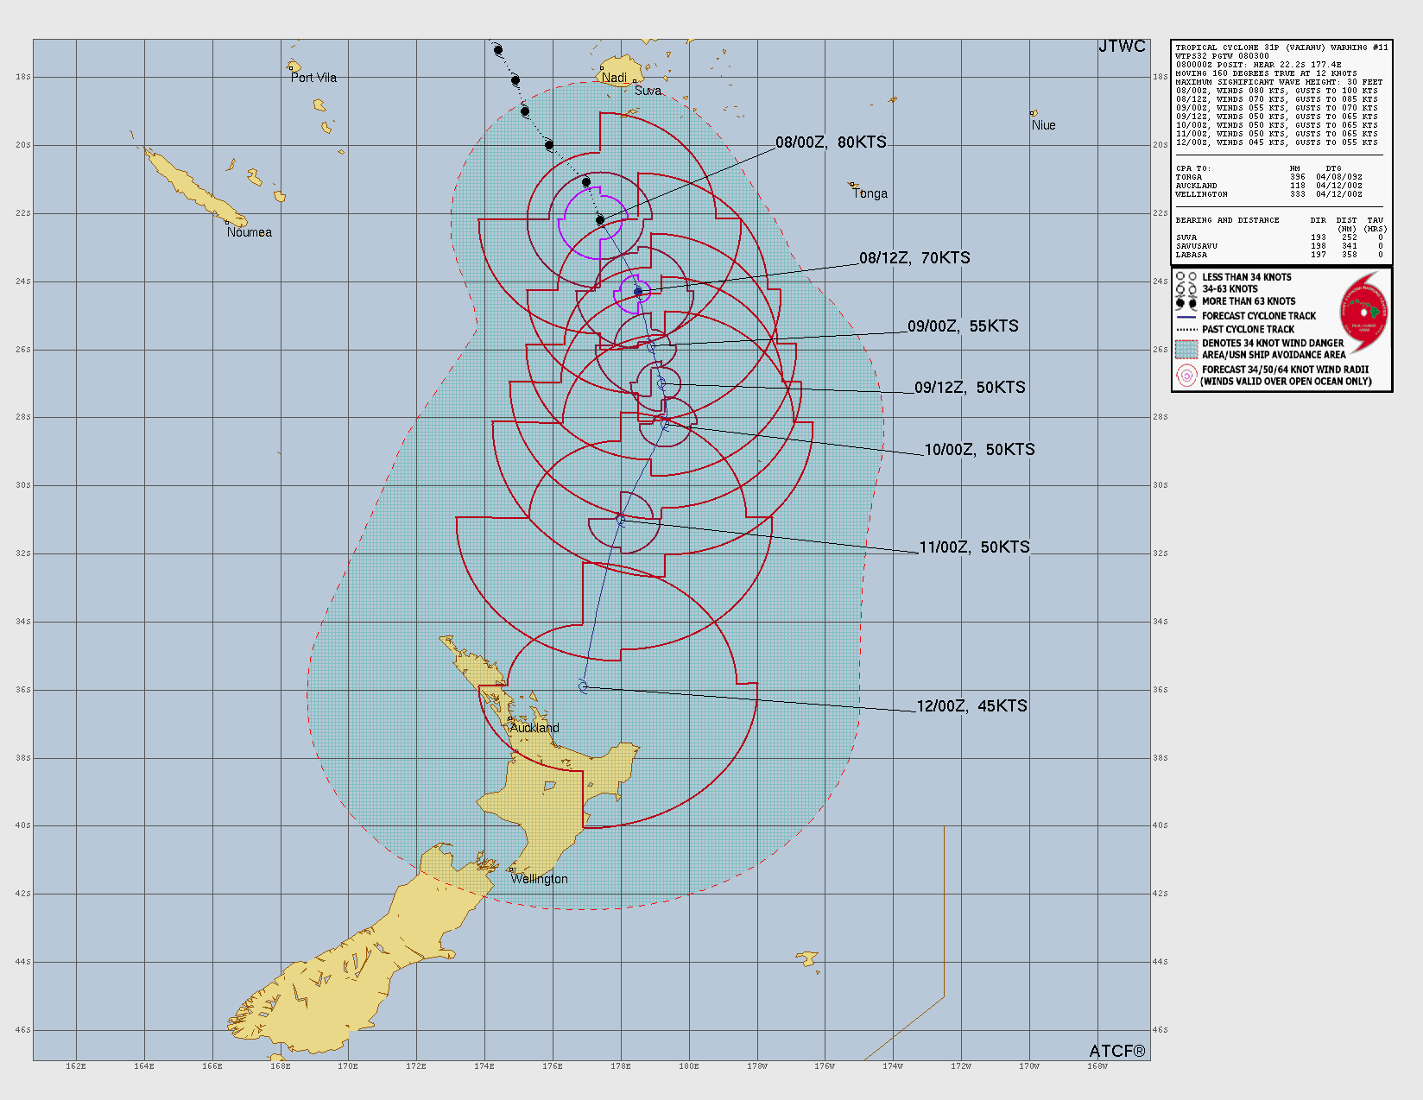Click the 'More than 63 knots' legend symbol
The image size is (1423, 1100).
pyautogui.click(x=1186, y=302)
